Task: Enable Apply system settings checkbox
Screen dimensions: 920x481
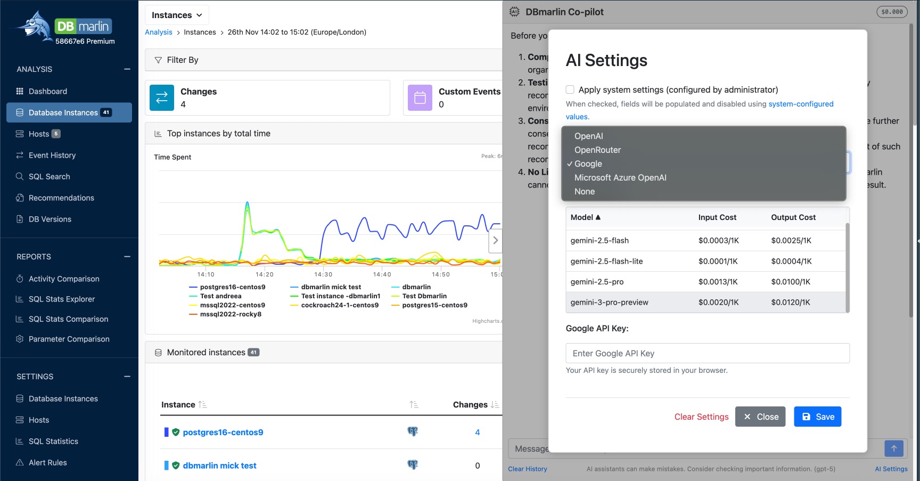Action: pos(570,89)
